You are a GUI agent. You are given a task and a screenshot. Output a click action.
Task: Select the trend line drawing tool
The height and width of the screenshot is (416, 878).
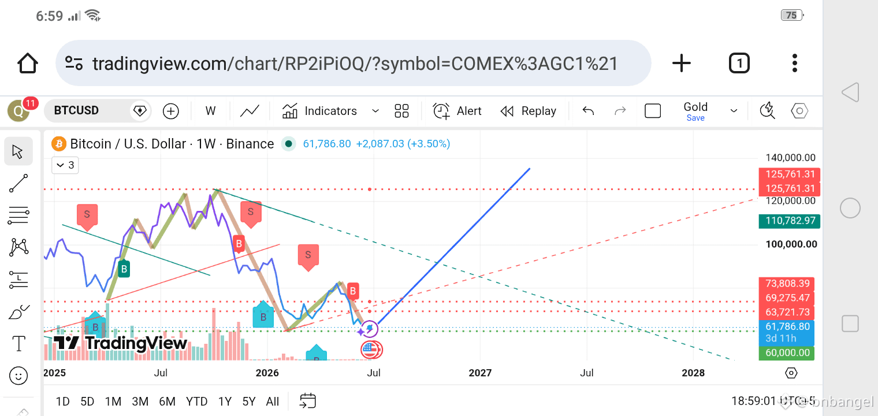[18, 184]
